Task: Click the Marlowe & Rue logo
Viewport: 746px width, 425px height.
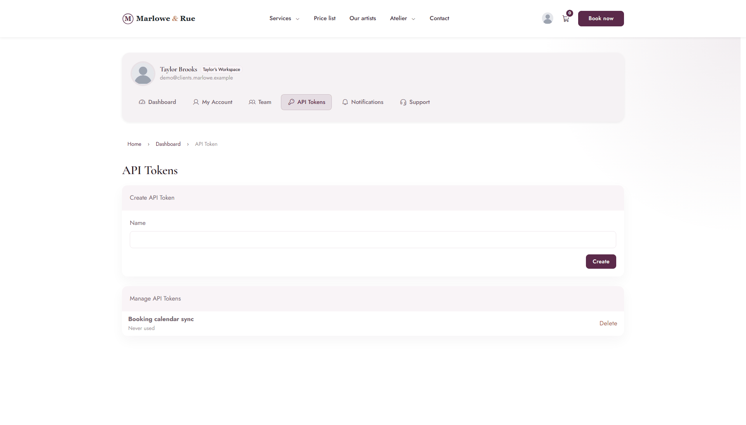Action: (x=159, y=19)
